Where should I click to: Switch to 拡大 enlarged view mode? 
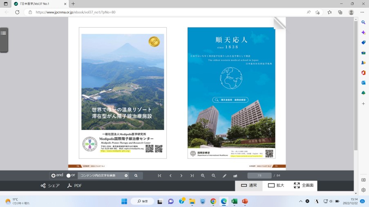click(x=276, y=185)
